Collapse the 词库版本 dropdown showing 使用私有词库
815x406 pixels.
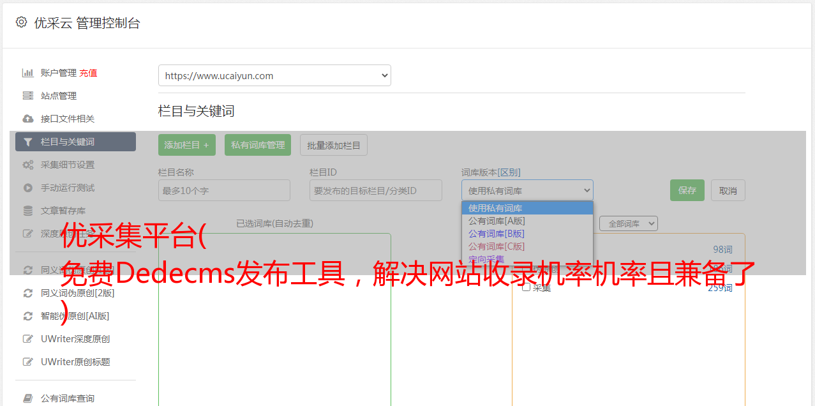(x=527, y=190)
